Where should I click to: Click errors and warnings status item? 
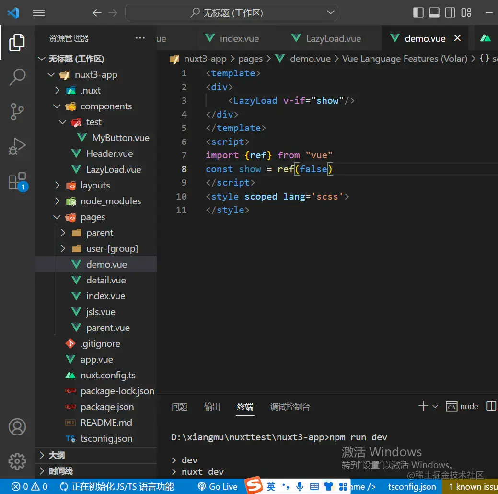(x=29, y=487)
